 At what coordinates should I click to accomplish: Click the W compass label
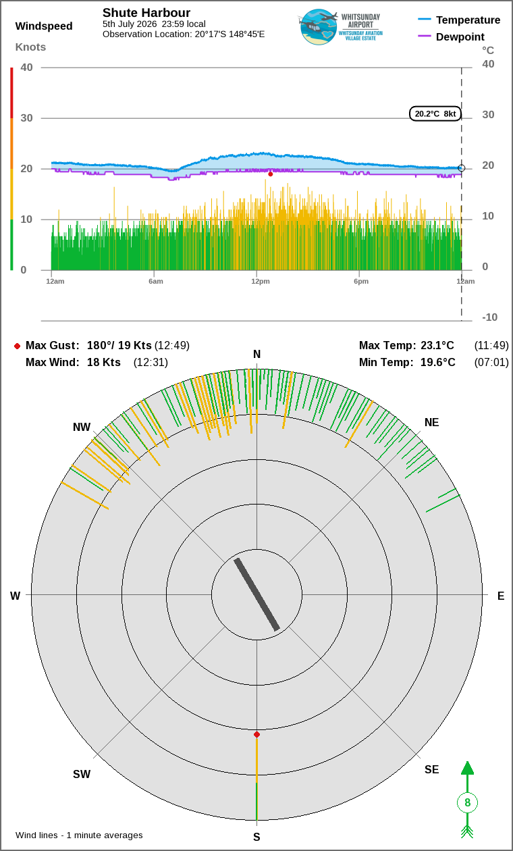[15, 596]
